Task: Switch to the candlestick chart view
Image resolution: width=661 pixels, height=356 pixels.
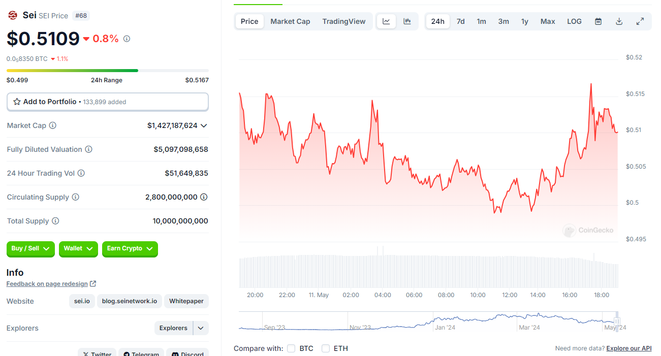Action: tap(407, 21)
